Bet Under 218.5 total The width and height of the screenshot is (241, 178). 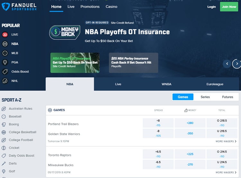[222, 133]
